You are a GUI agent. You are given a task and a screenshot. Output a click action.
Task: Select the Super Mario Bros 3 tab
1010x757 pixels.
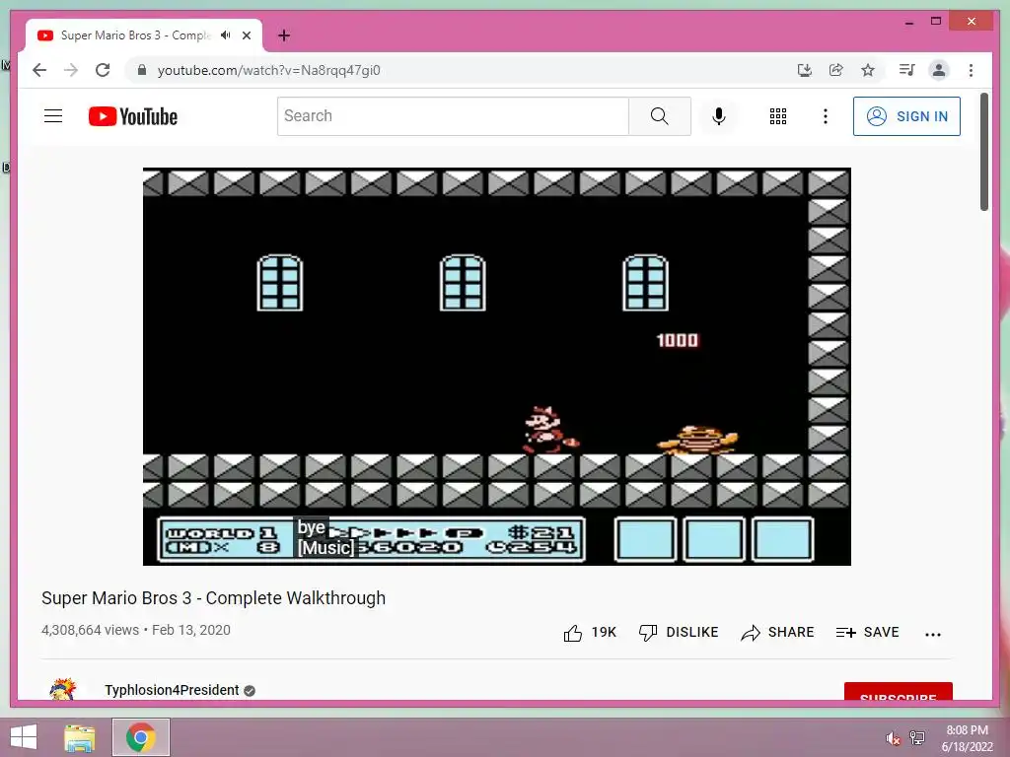tap(144, 35)
